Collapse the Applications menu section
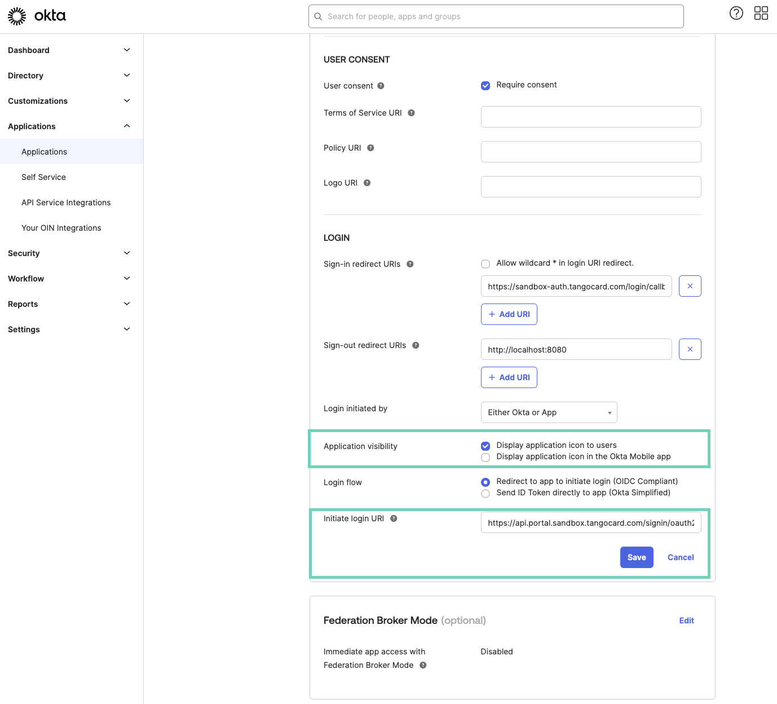Image resolution: width=777 pixels, height=704 pixels. (x=71, y=126)
